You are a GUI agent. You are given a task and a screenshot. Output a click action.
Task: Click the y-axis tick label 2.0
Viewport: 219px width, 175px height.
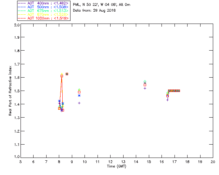[17, 25]
